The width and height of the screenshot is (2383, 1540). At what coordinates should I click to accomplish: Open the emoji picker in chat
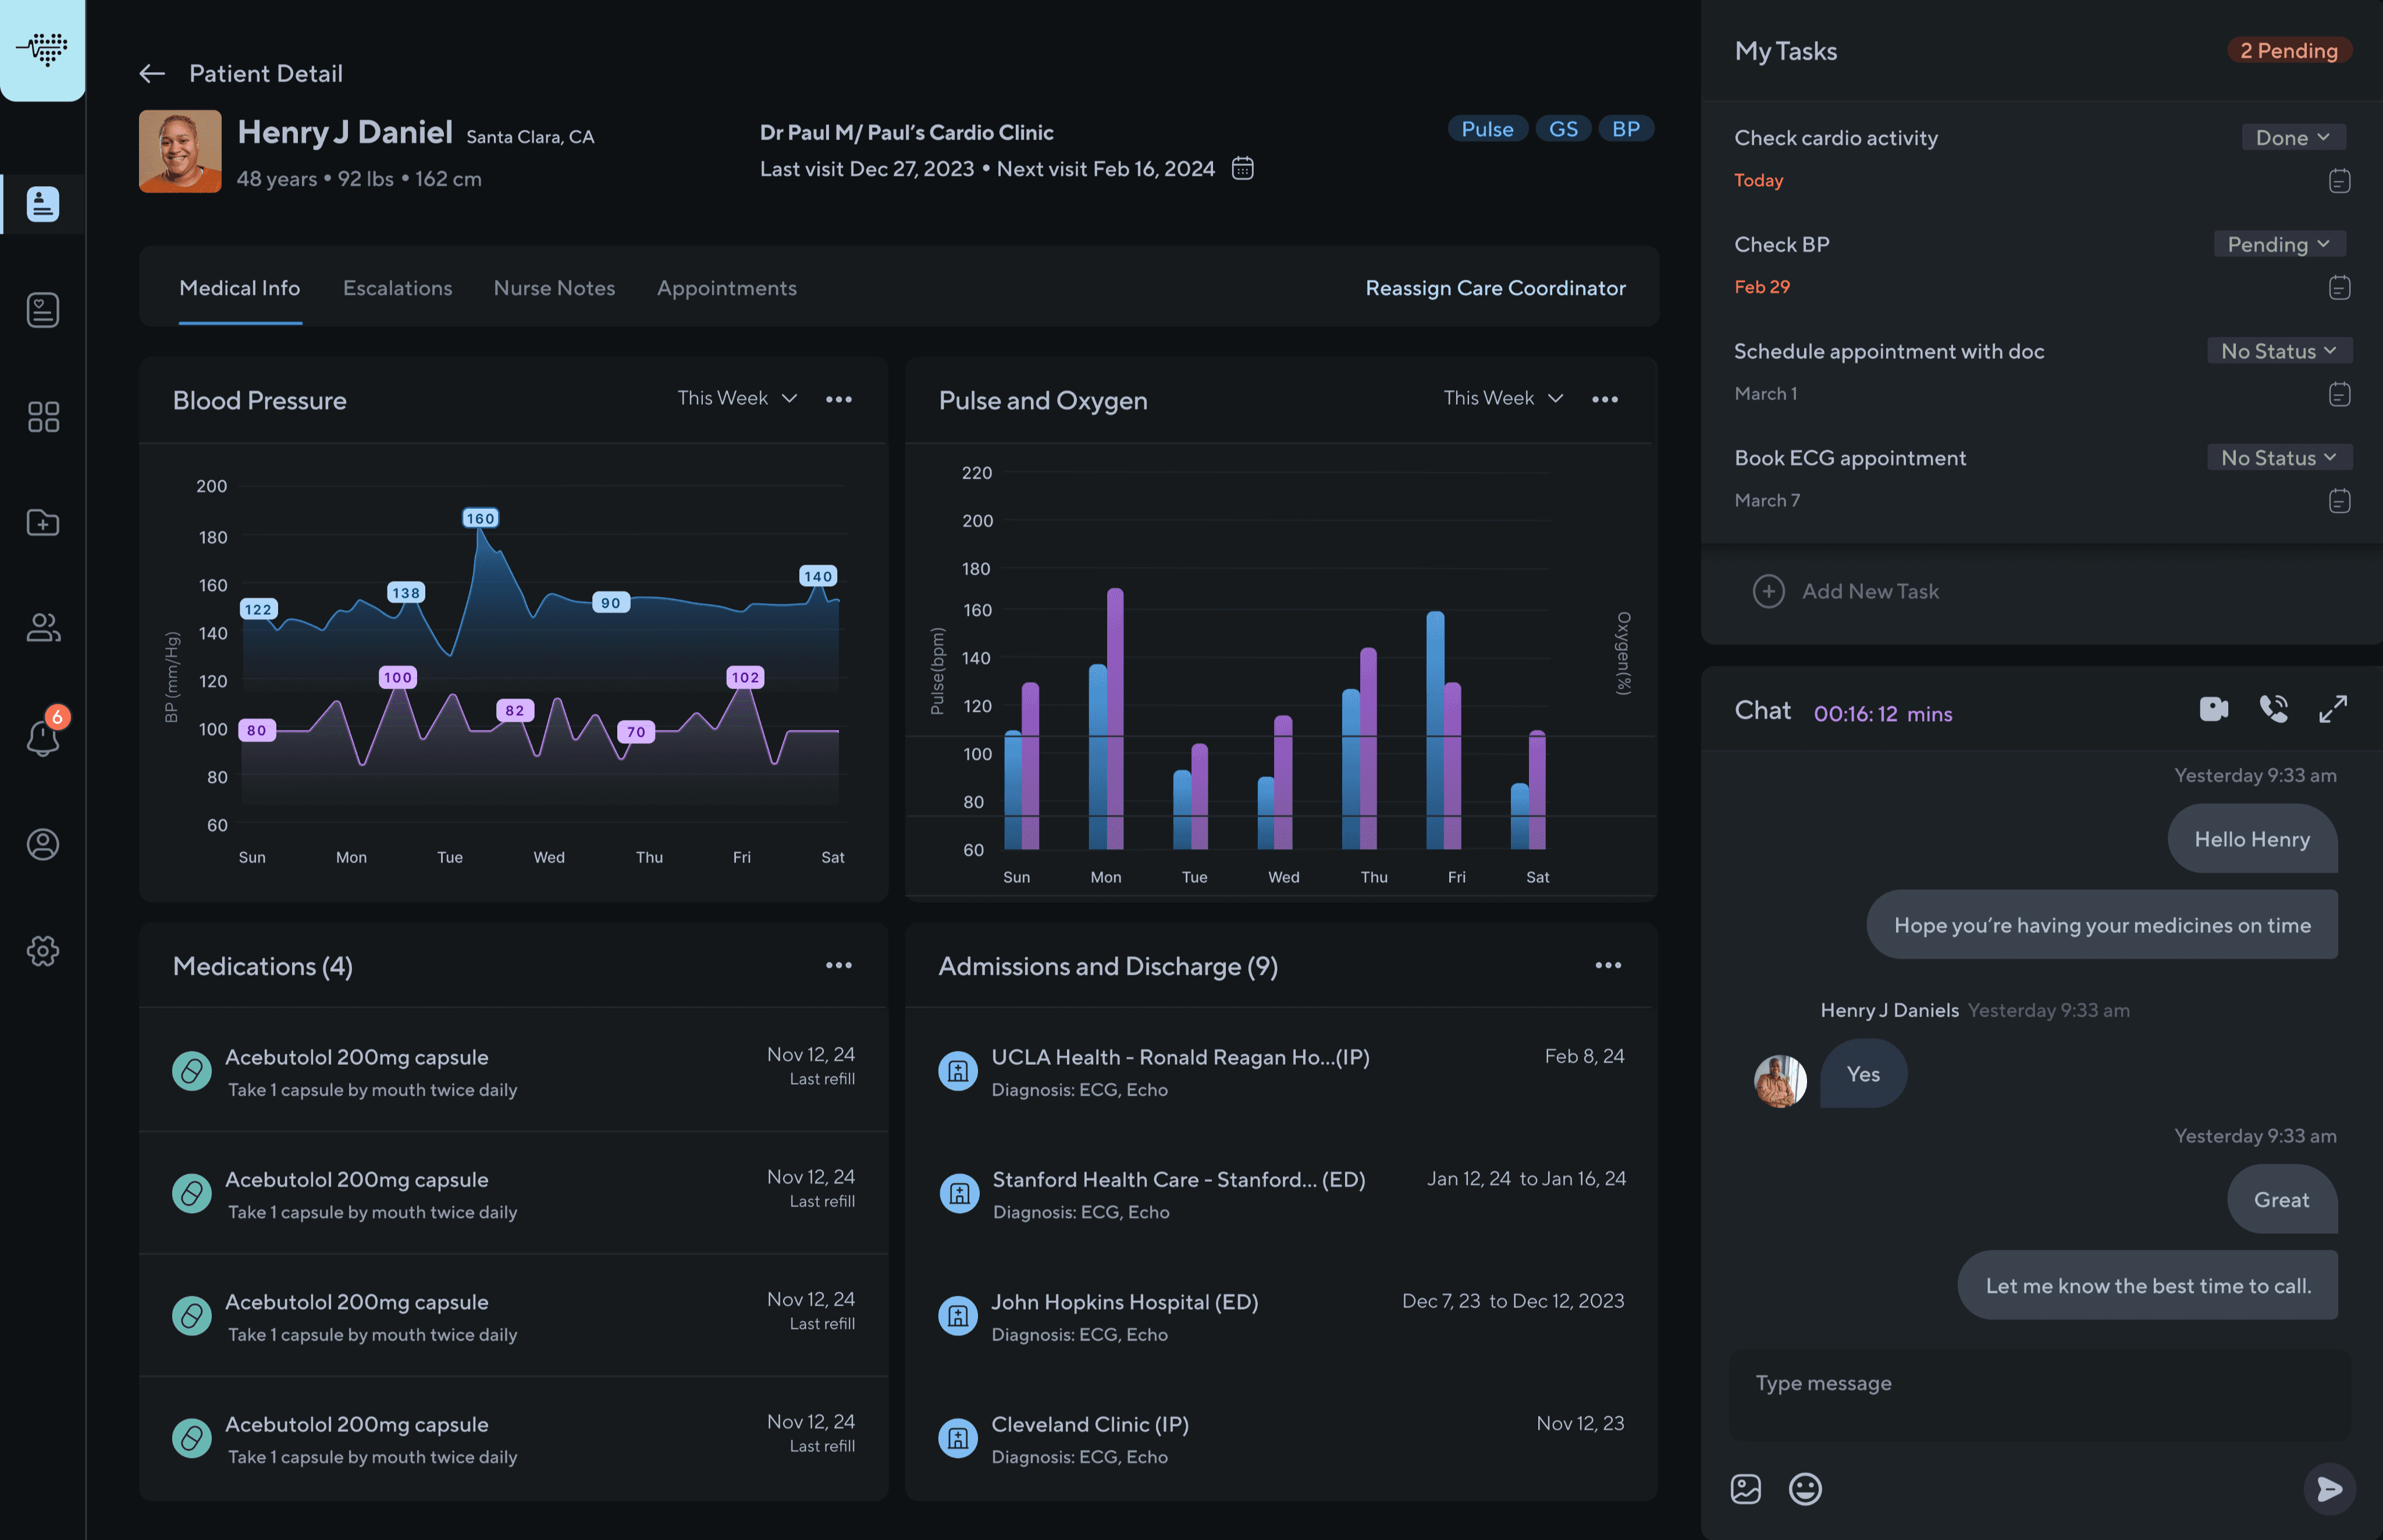(x=1805, y=1489)
